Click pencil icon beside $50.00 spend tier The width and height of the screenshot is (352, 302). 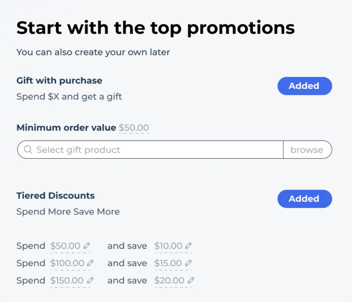tap(87, 246)
